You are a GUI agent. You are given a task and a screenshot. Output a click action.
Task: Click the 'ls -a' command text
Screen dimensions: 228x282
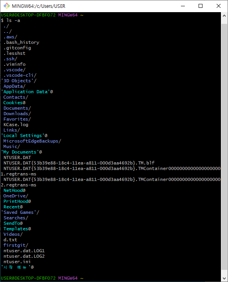click(x=13, y=20)
